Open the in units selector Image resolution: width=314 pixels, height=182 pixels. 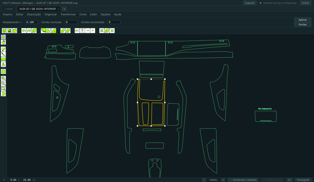289,180
